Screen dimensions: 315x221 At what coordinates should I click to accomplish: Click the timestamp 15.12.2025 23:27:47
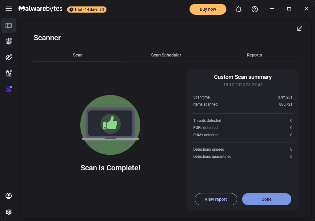pyautogui.click(x=243, y=85)
